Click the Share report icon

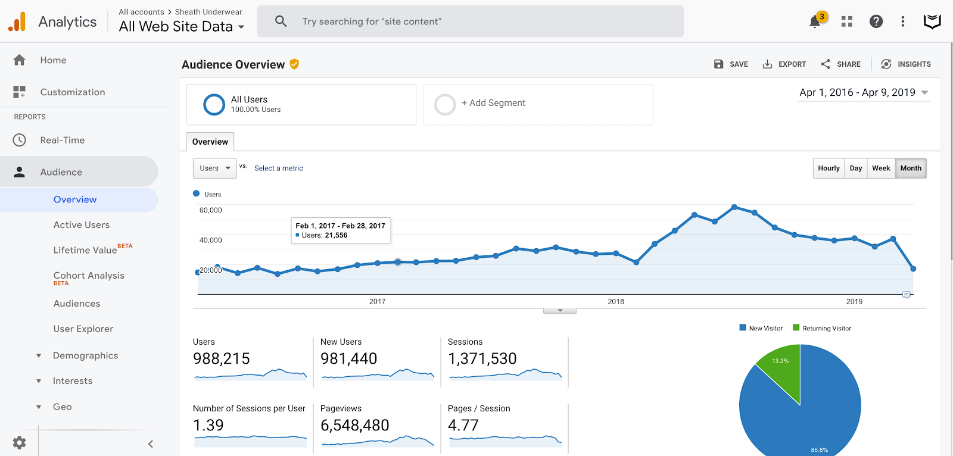tap(825, 64)
